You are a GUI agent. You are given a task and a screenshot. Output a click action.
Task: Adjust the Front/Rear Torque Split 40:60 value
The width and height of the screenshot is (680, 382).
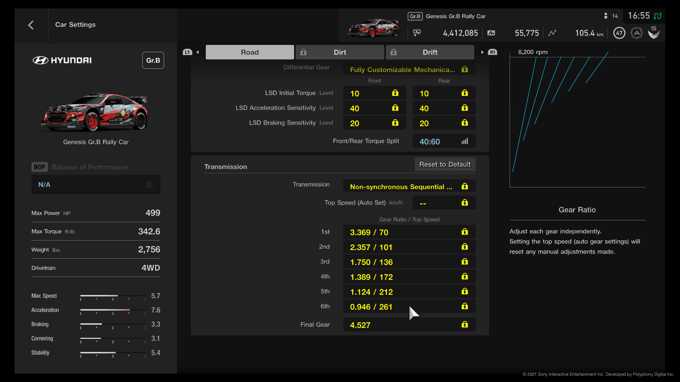click(444, 141)
